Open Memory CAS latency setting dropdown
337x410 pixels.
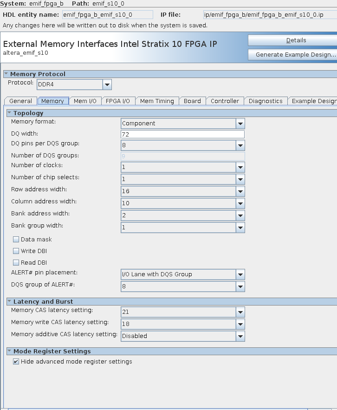tap(240, 312)
